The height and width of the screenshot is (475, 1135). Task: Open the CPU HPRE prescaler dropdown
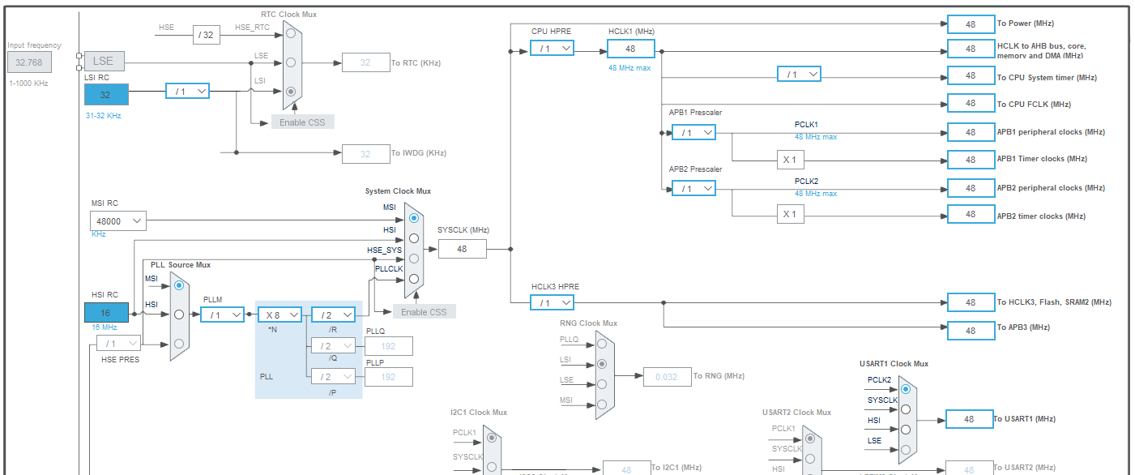coord(552,48)
